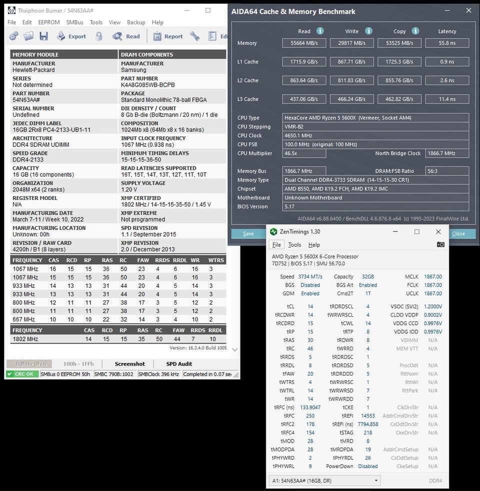Click the save floppy disk icon in Thaiphoon Burner
480x491 pixels.
[43, 36]
